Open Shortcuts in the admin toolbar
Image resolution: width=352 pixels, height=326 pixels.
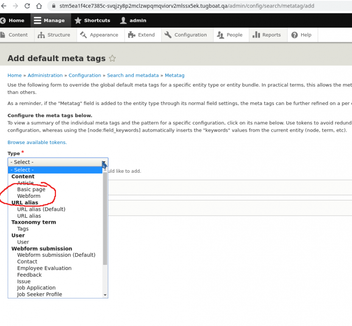[92, 20]
